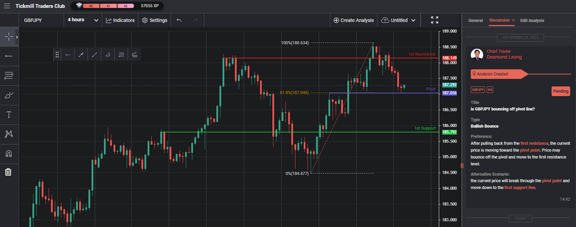The image size is (576, 227).
Task: Click the 'first support line' highlighted text
Action: tap(520, 188)
